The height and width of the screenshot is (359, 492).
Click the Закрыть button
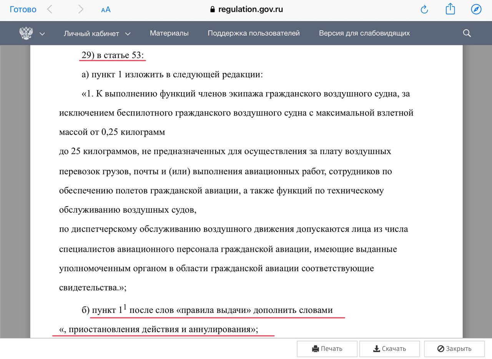[454, 349]
